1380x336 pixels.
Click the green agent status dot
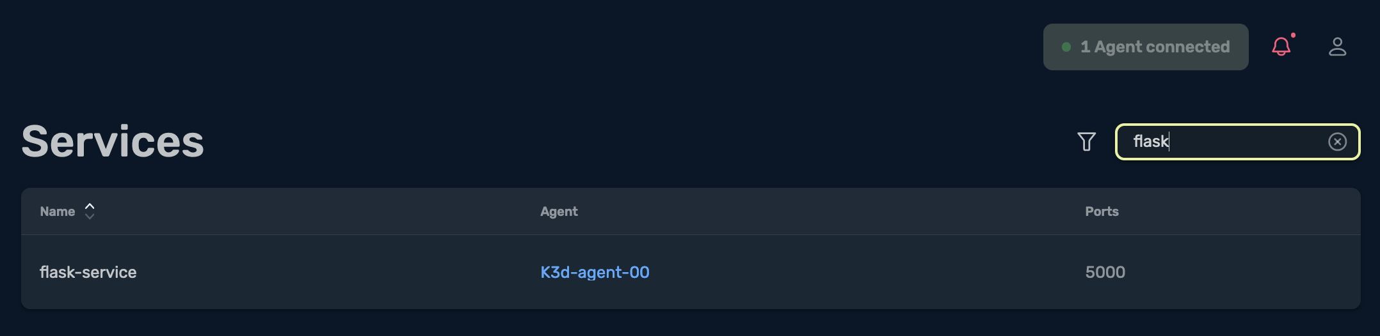point(1066,47)
